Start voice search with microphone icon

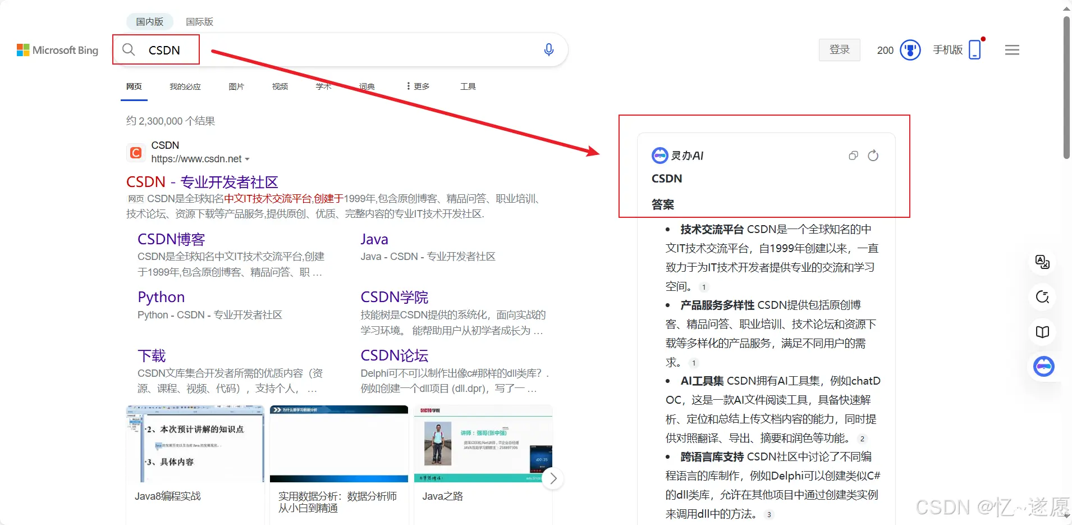549,49
